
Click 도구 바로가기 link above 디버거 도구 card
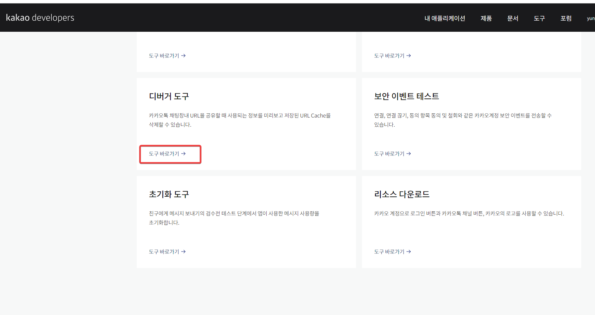(167, 55)
